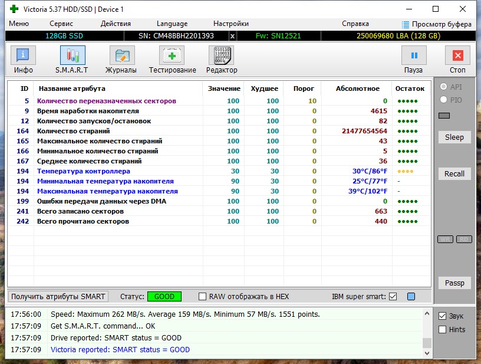
Task: Click the Название атрибута column header
Action: click(72, 88)
